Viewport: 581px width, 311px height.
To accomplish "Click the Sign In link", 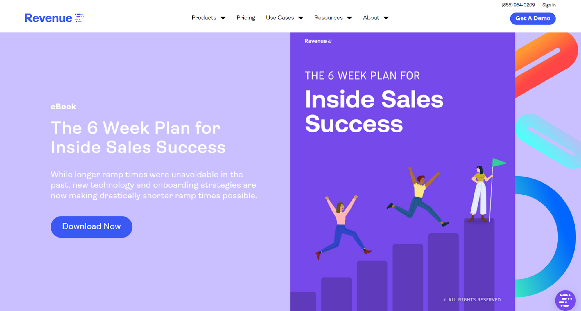I will (x=549, y=5).
